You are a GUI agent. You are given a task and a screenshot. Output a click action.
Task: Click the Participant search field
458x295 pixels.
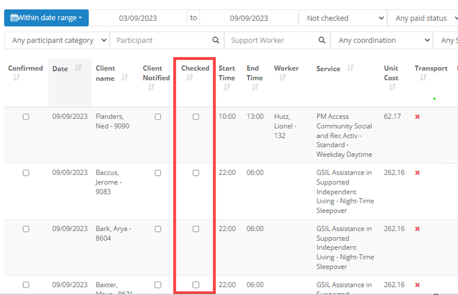coord(167,40)
